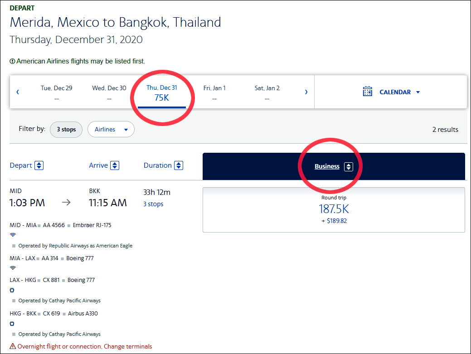Click the next dates right arrow
This screenshot has width=471, height=354.
pos(306,92)
